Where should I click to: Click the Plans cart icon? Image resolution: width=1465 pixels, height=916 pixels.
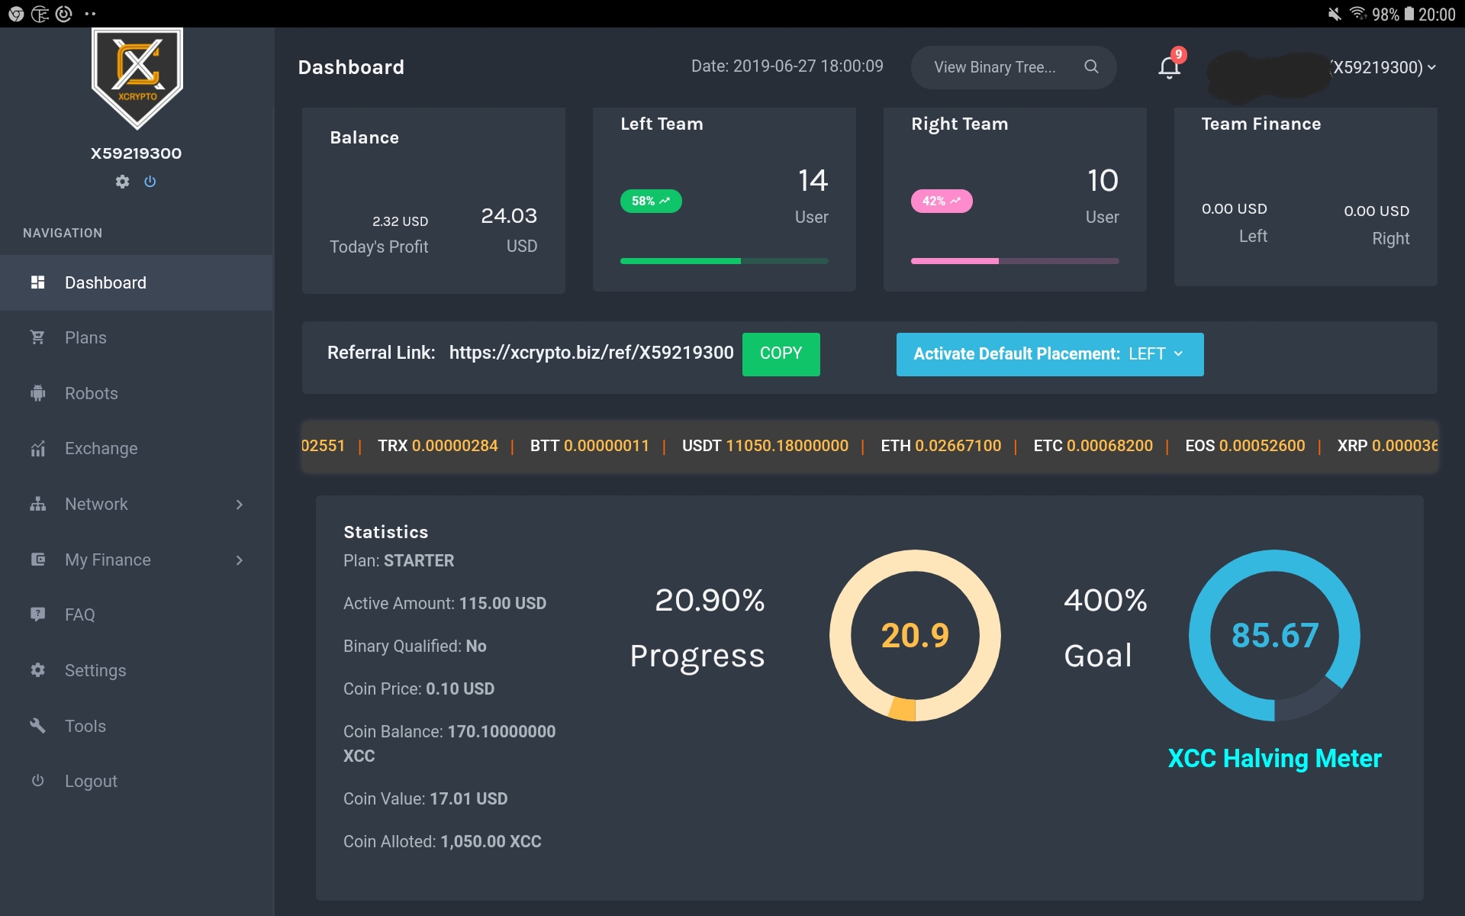click(37, 337)
